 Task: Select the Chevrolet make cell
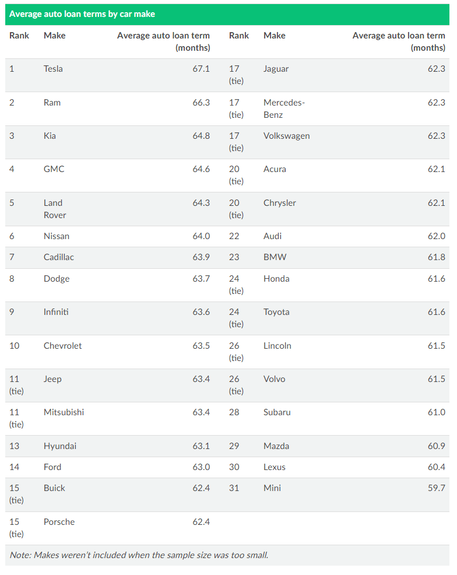[x=63, y=346]
